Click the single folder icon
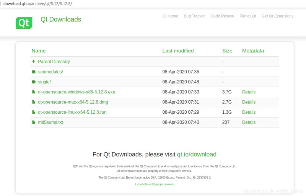This screenshot has width=306, height=196. click(34, 82)
